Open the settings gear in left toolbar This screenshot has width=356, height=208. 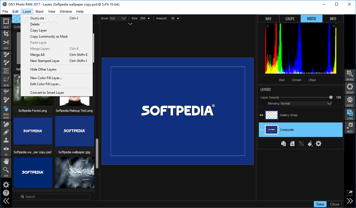coord(6,185)
